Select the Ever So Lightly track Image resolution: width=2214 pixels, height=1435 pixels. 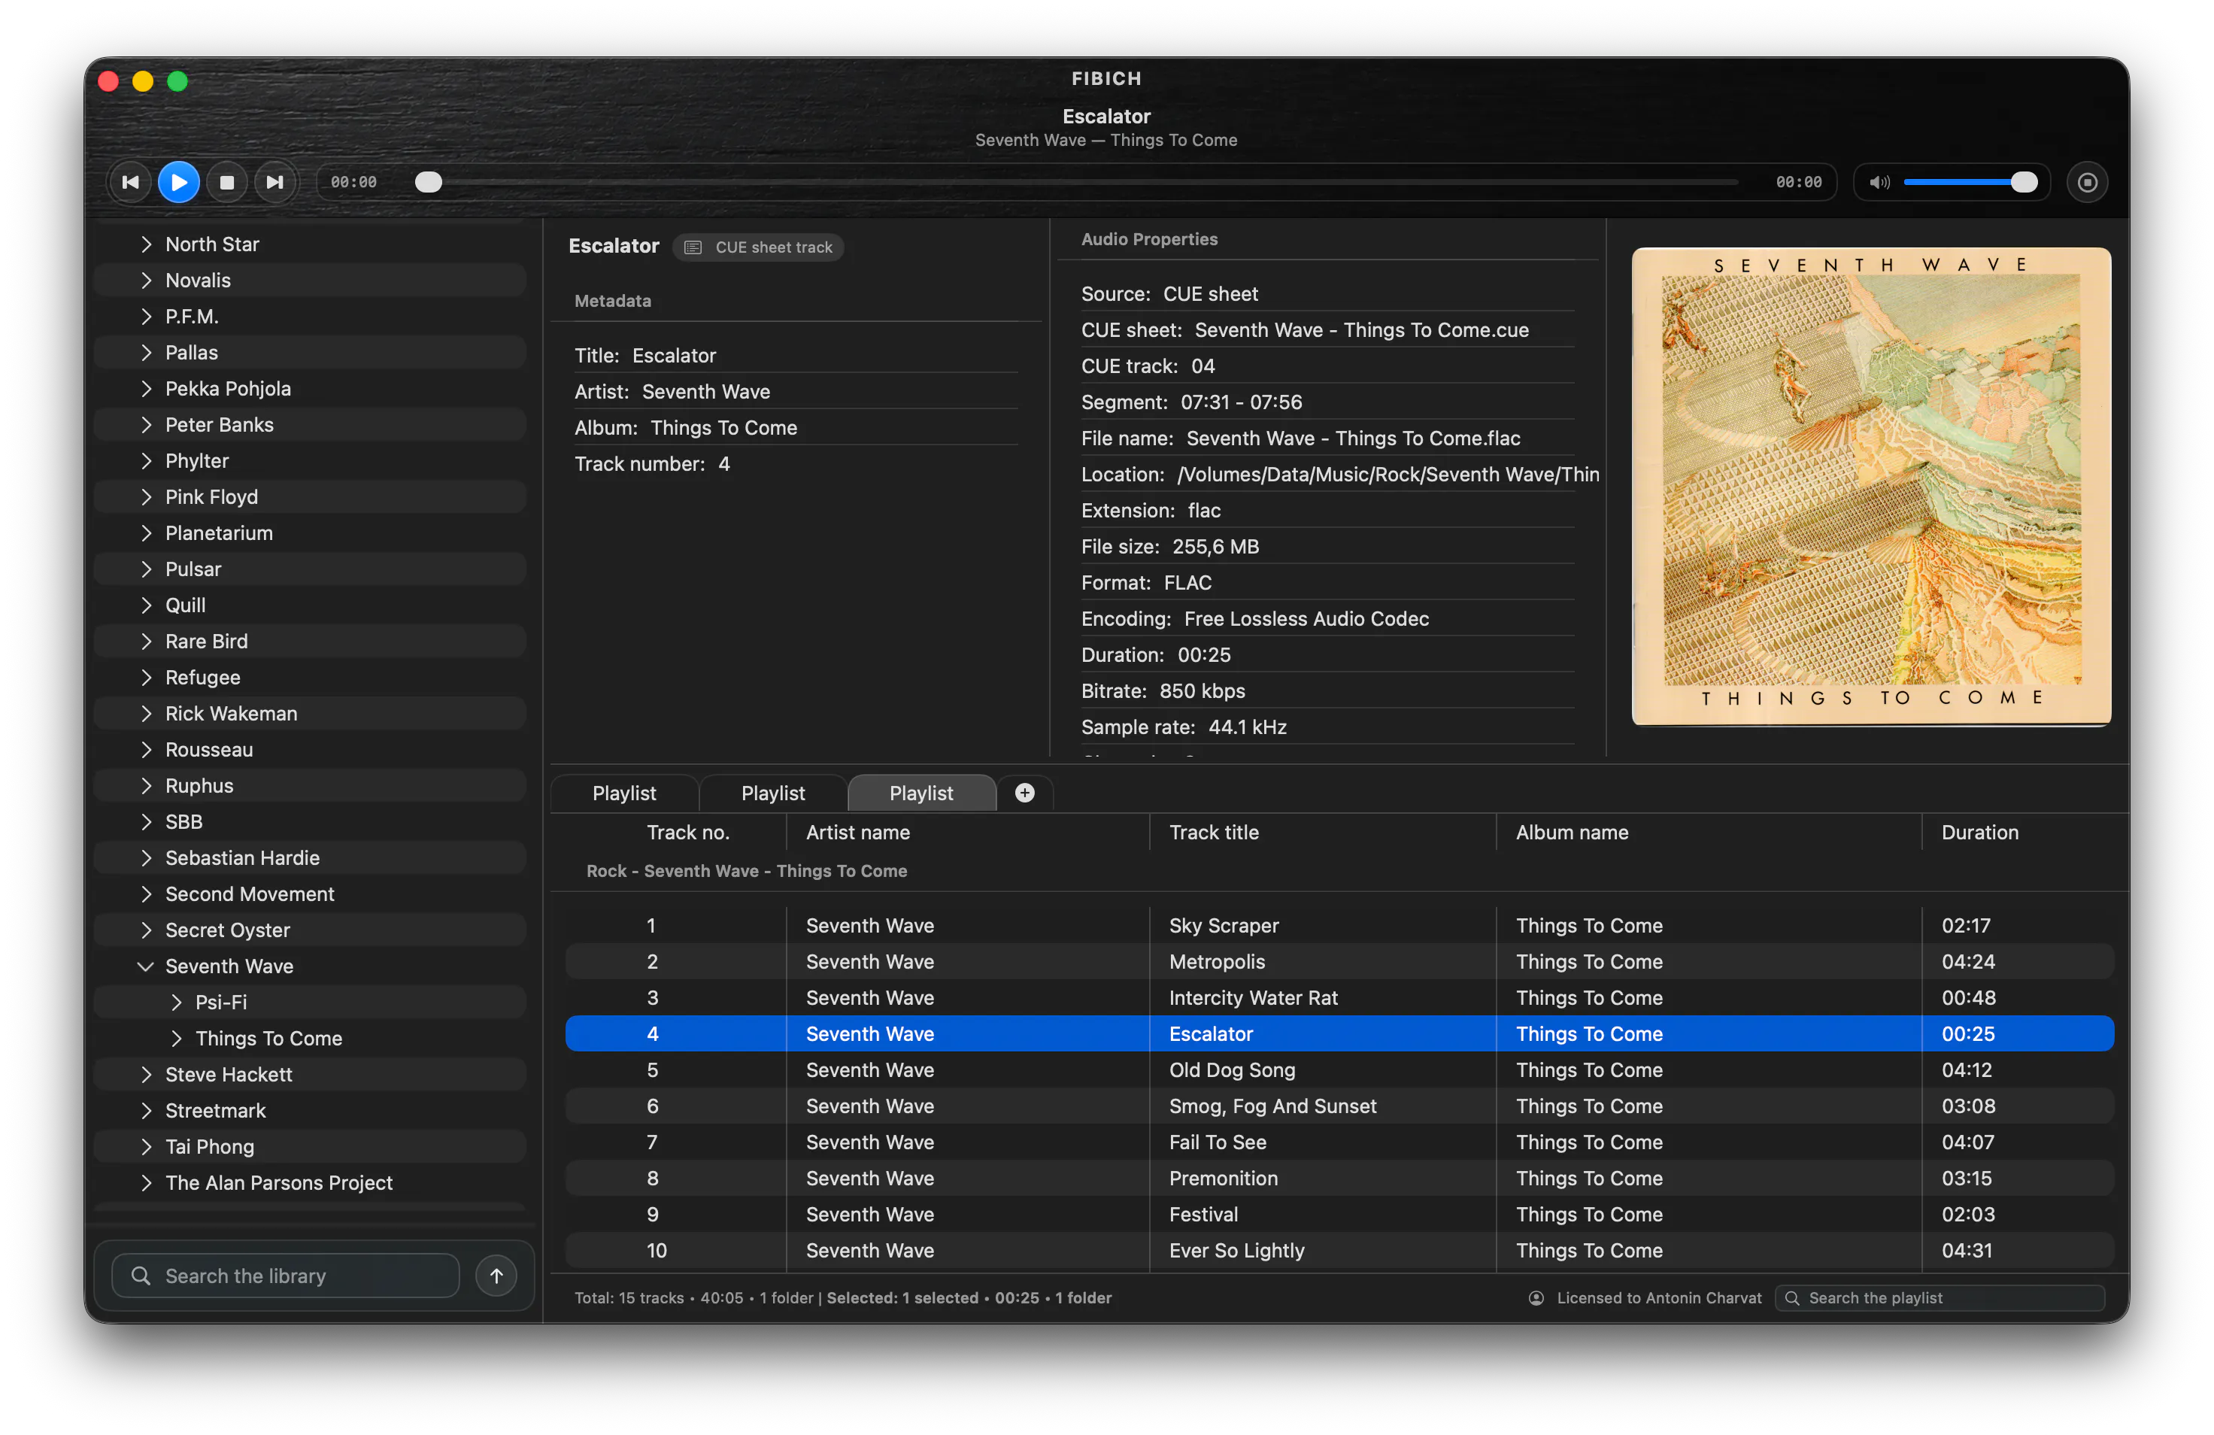(1339, 1251)
